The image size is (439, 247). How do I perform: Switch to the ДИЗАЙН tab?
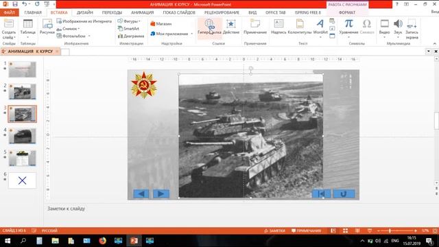click(84, 12)
